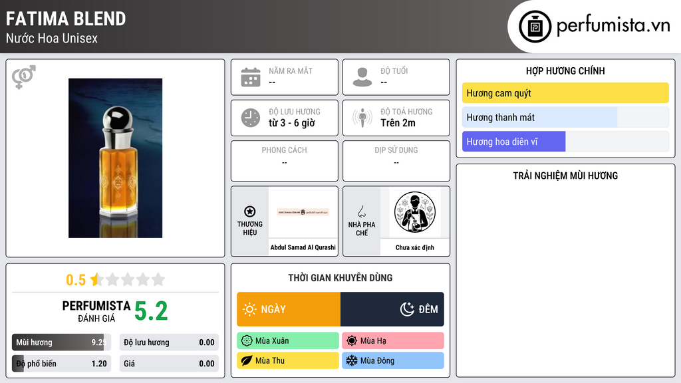Click the Hương thanh mát accord bar

click(565, 117)
